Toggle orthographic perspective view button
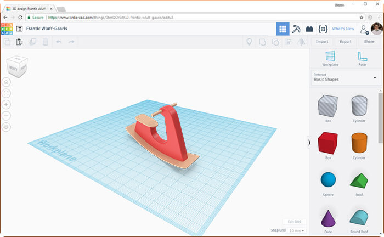Image resolution: width=384 pixels, height=237 pixels. pyautogui.click(x=7, y=127)
